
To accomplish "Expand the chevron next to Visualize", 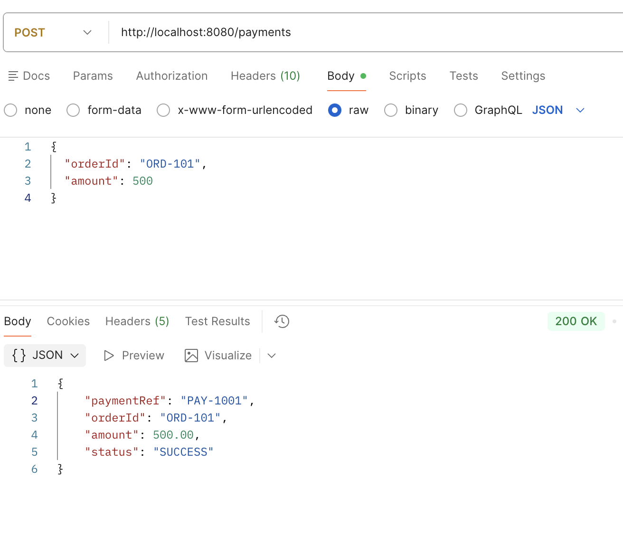I will coord(272,356).
